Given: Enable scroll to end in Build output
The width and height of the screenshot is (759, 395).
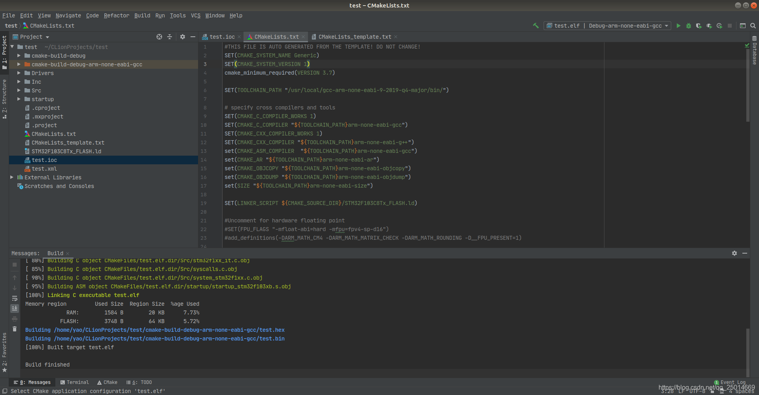Looking at the screenshot, I should [x=15, y=308].
